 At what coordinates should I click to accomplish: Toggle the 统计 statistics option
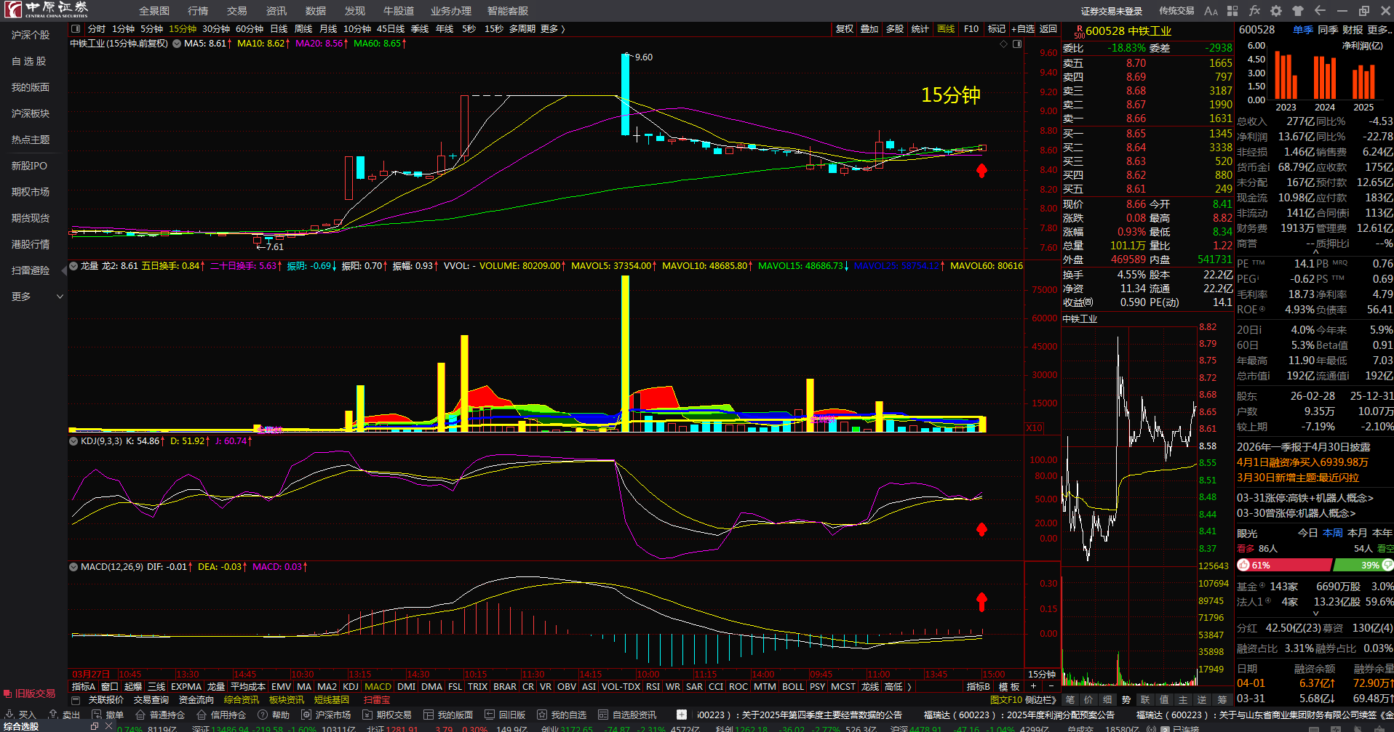920,29
